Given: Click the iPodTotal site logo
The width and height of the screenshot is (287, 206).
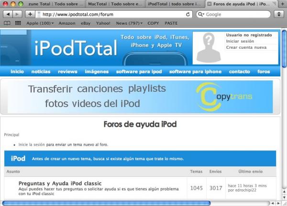Looking at the screenshot, I should coord(76,48).
